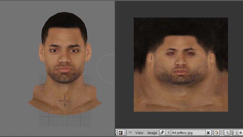
Task: Click the 3D cursor crosshair on the neck
Action: click(x=65, y=101)
